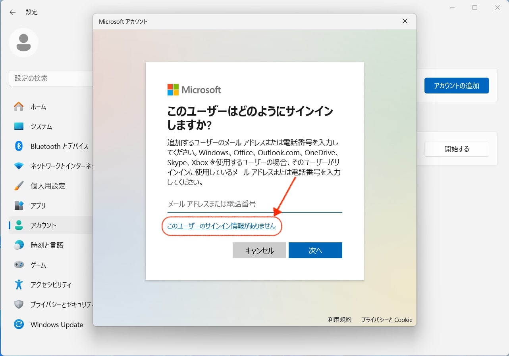Select アカウント in the sidebar
The height and width of the screenshot is (356, 509).
[x=50, y=225]
